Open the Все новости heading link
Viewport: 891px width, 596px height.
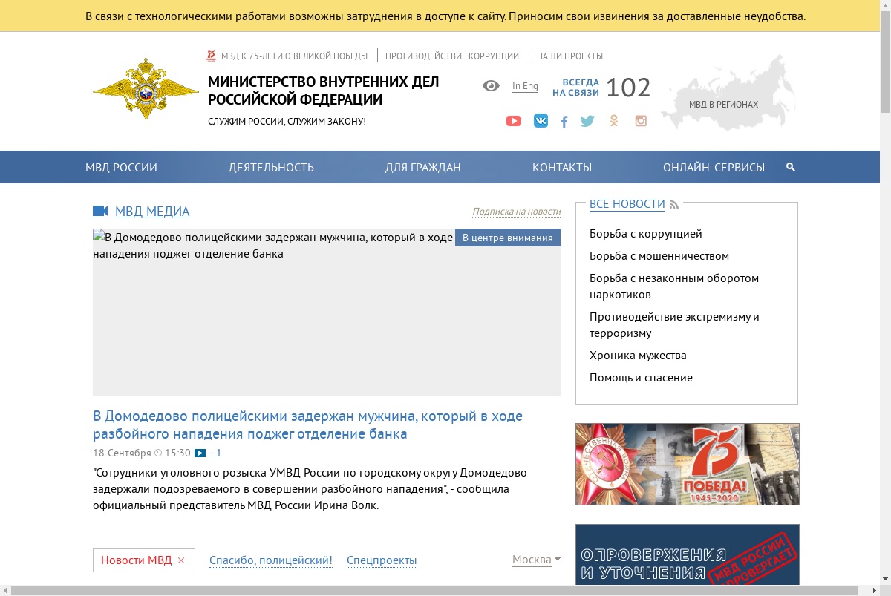click(627, 203)
